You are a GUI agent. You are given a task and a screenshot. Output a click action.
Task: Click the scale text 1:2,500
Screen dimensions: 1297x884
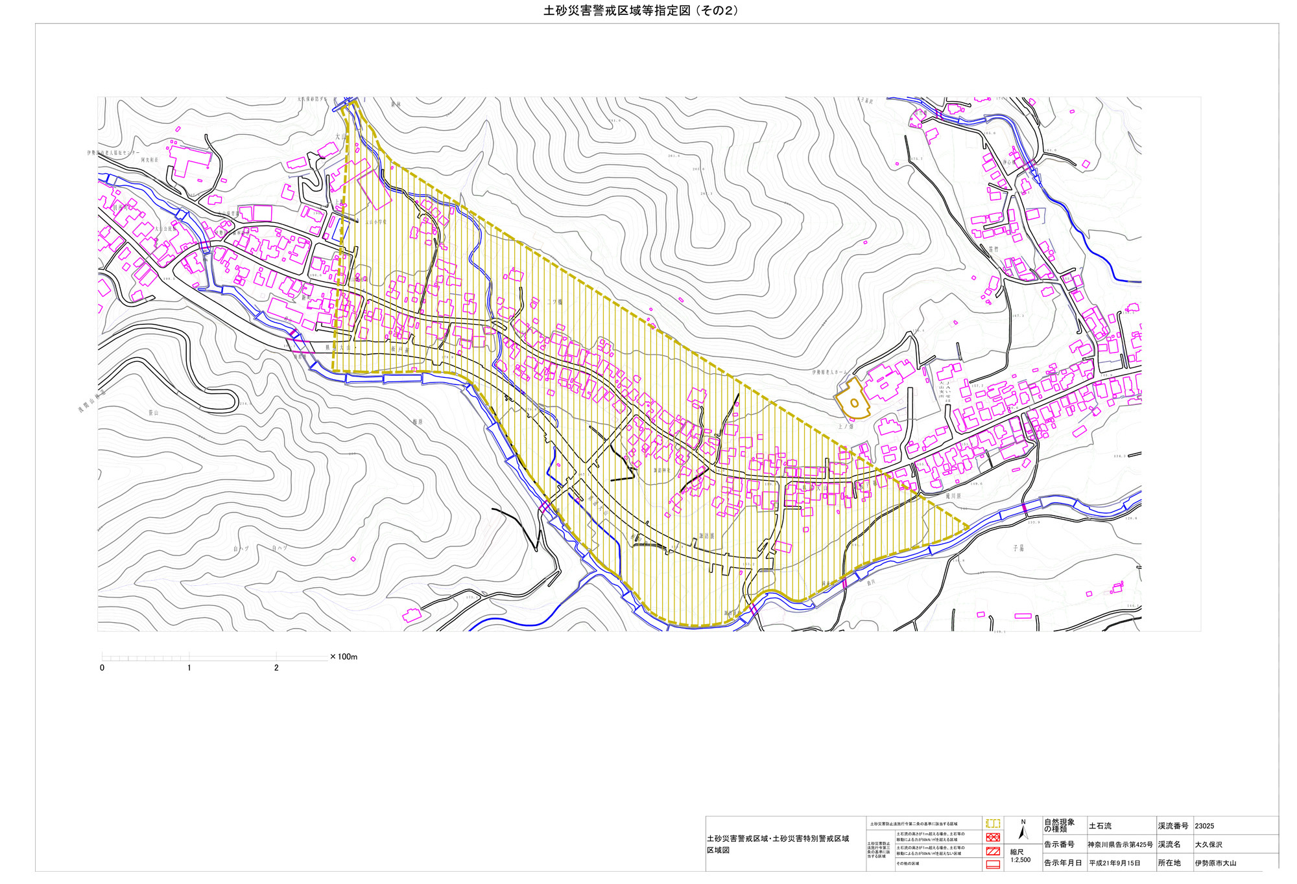[x=1020, y=860]
